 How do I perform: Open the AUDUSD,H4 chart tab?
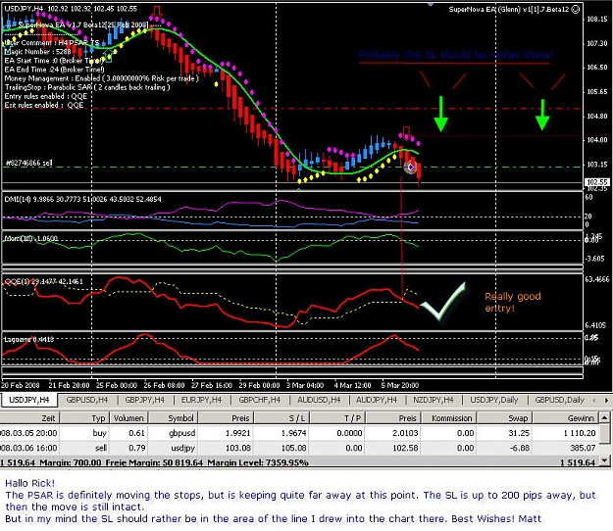tap(318, 400)
